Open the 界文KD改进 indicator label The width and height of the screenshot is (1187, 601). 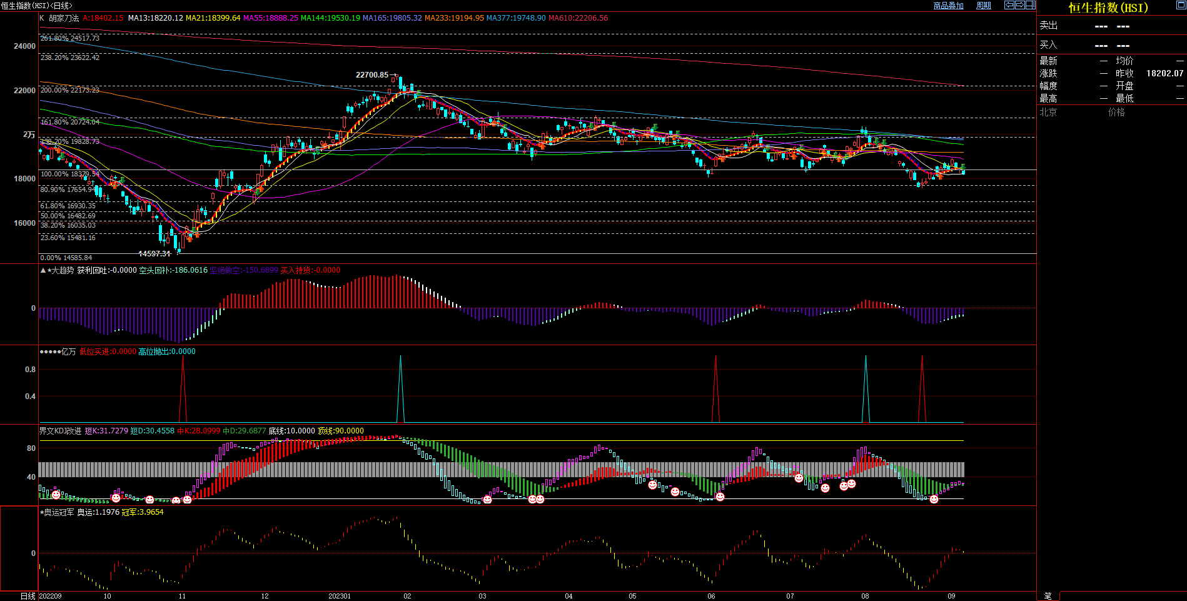pyautogui.click(x=60, y=431)
